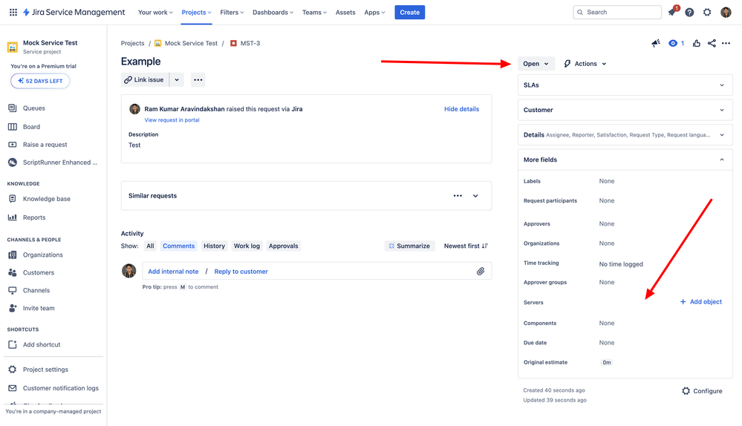Select Invite team in sidebar
The image size is (742, 426).
[x=39, y=308]
